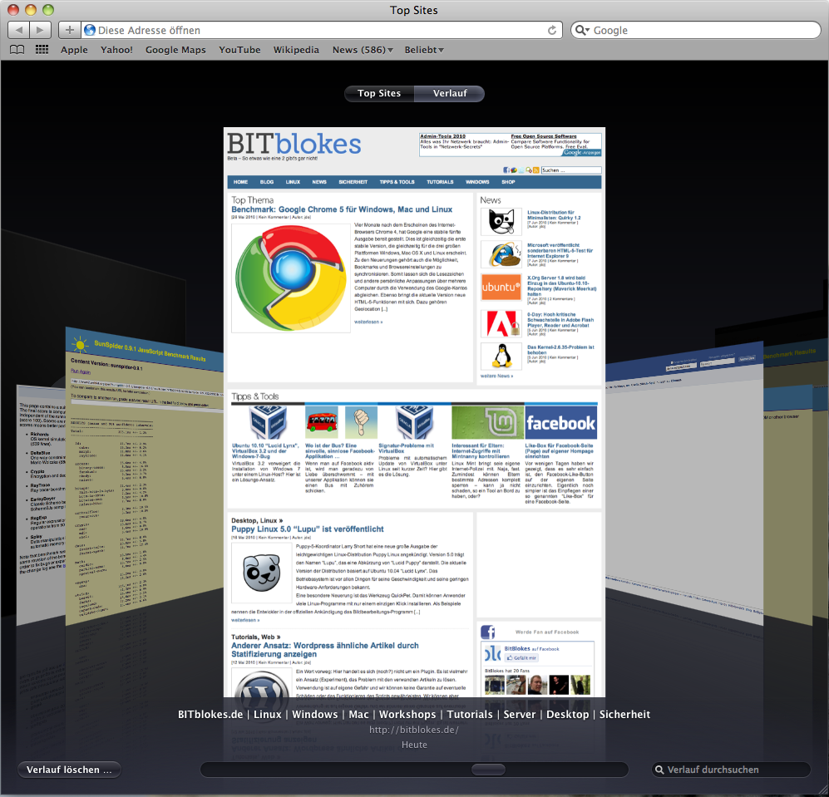Click the Quirky cat news thumbnail
The width and height of the screenshot is (829, 797).
pos(501,221)
